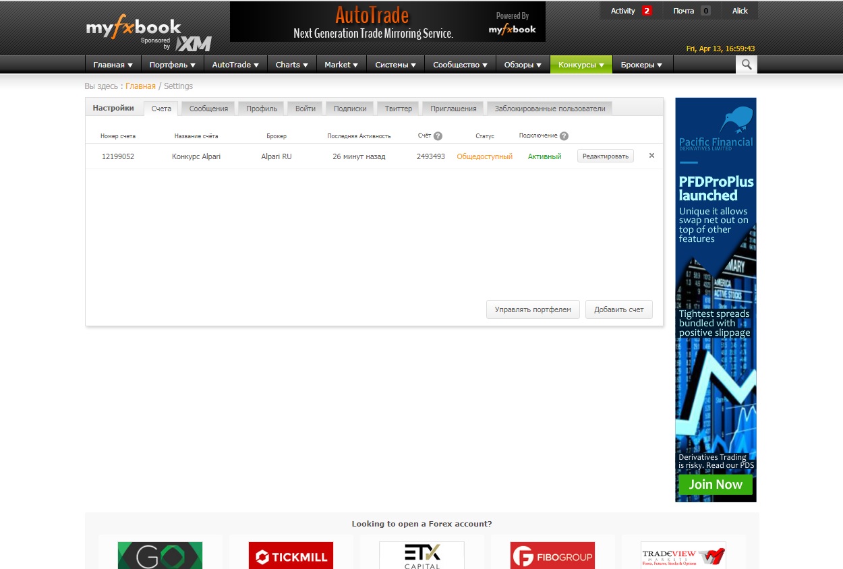Open the AutoTrade banner advertisement
Screen dimensions: 843x569
click(388, 22)
